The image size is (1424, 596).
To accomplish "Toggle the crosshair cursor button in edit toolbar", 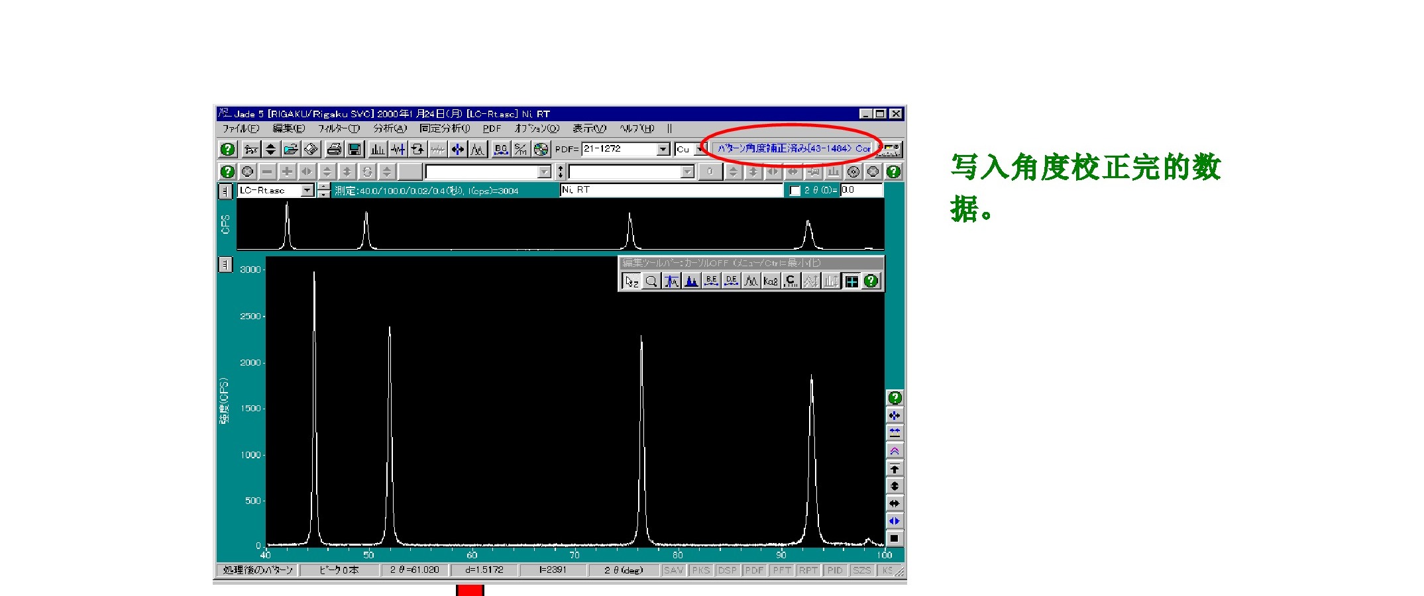I will [851, 281].
